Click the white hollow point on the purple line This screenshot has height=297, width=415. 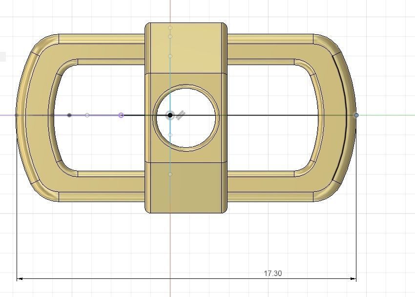[87, 115]
